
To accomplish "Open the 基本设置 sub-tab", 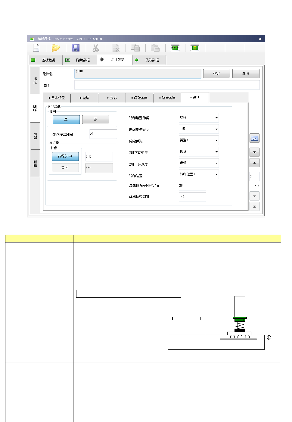I will (57, 98).
